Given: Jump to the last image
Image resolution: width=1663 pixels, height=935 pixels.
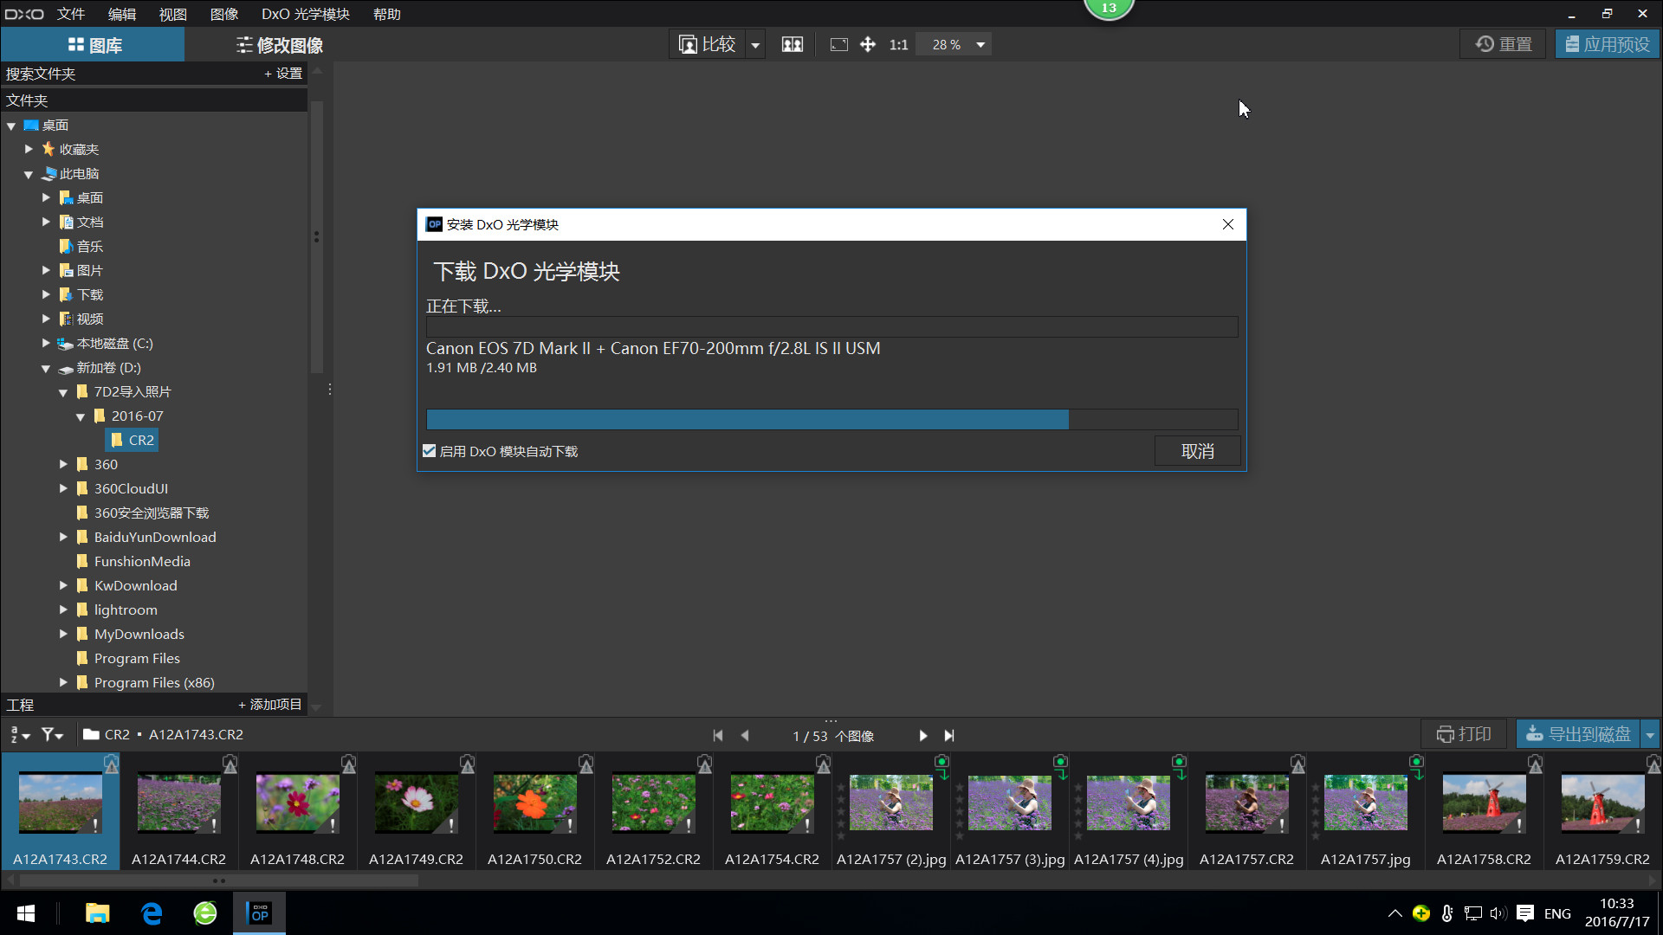Looking at the screenshot, I should (949, 735).
